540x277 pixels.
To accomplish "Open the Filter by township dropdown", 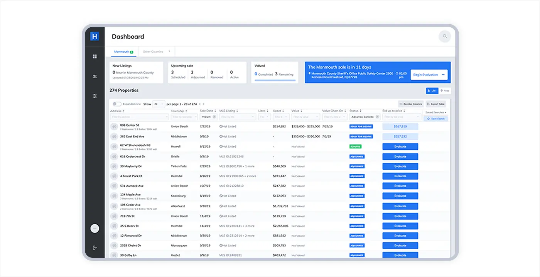I will 184,117.
